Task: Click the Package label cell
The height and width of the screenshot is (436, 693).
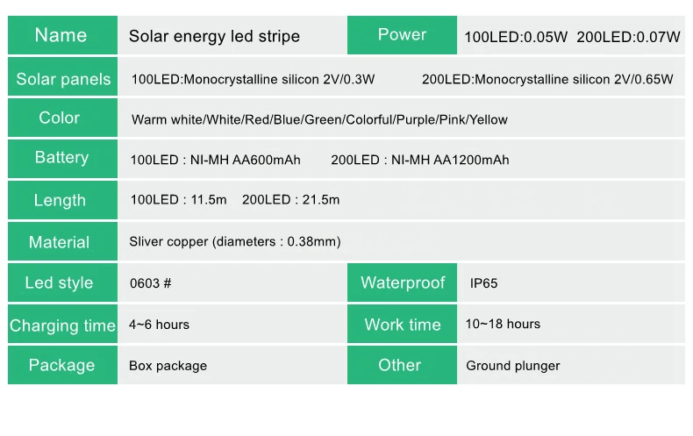Action: click(61, 365)
